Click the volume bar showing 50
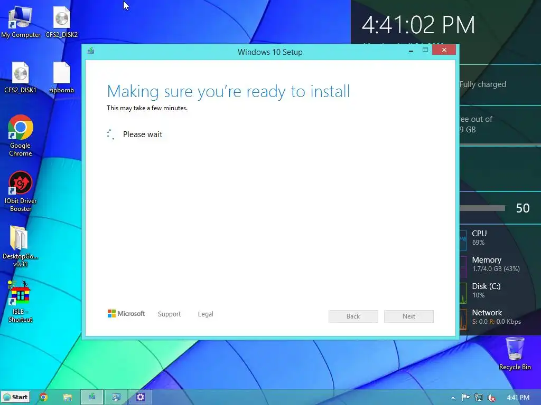The height and width of the screenshot is (405, 541). click(482, 208)
